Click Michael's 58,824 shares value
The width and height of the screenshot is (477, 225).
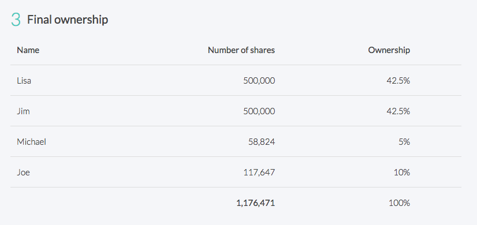click(262, 142)
